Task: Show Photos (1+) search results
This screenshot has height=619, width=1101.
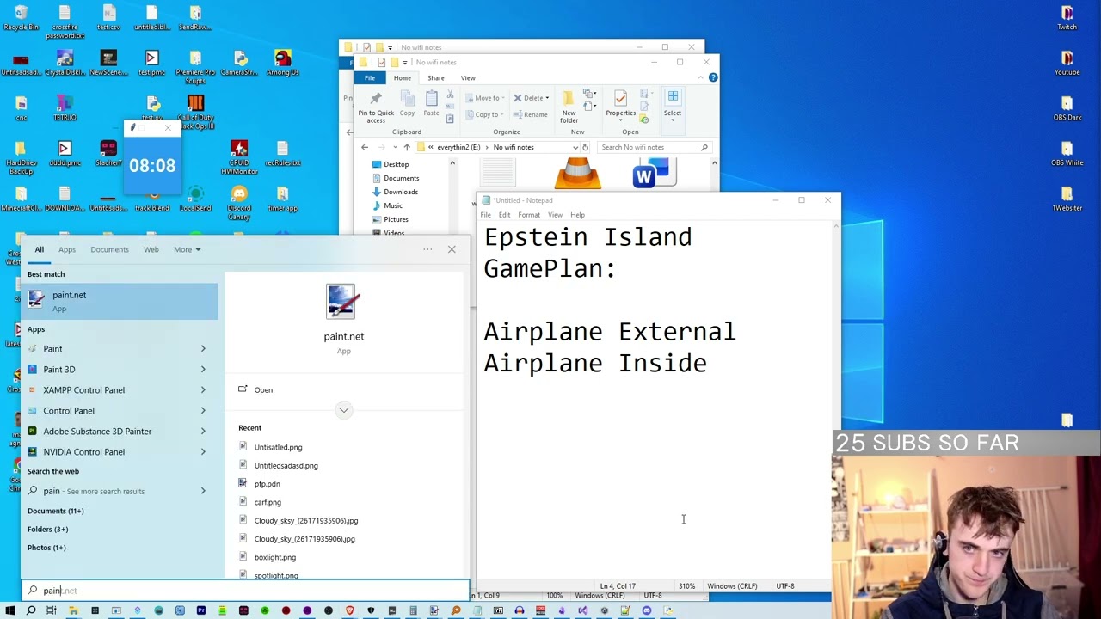Action: 46,548
